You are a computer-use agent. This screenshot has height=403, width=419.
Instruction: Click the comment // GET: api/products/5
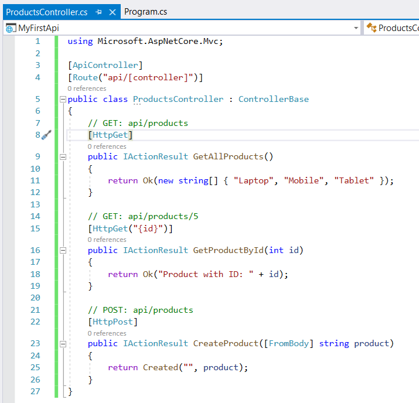click(143, 216)
